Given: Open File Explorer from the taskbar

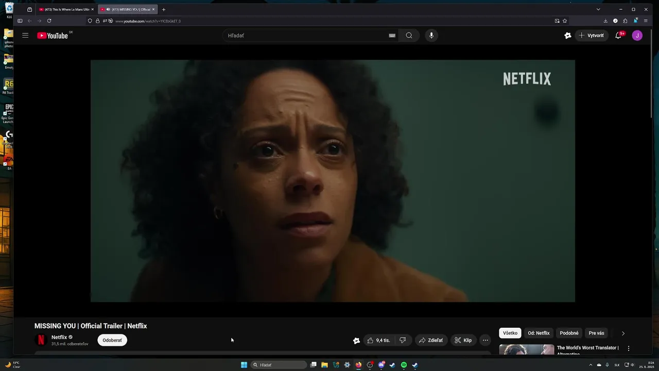Looking at the screenshot, I should pyautogui.click(x=324, y=365).
